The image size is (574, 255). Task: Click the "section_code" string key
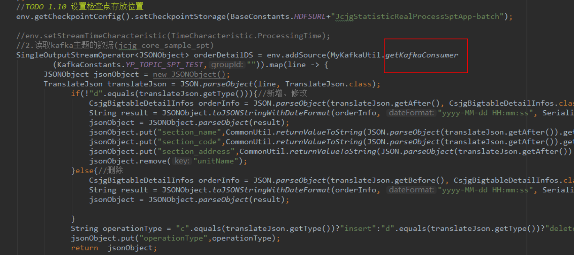tap(189, 142)
